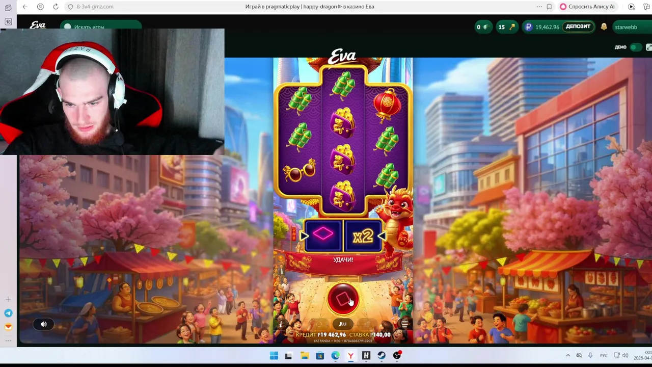Open File Explorer from the taskbar
The width and height of the screenshot is (652, 367).
304,355
